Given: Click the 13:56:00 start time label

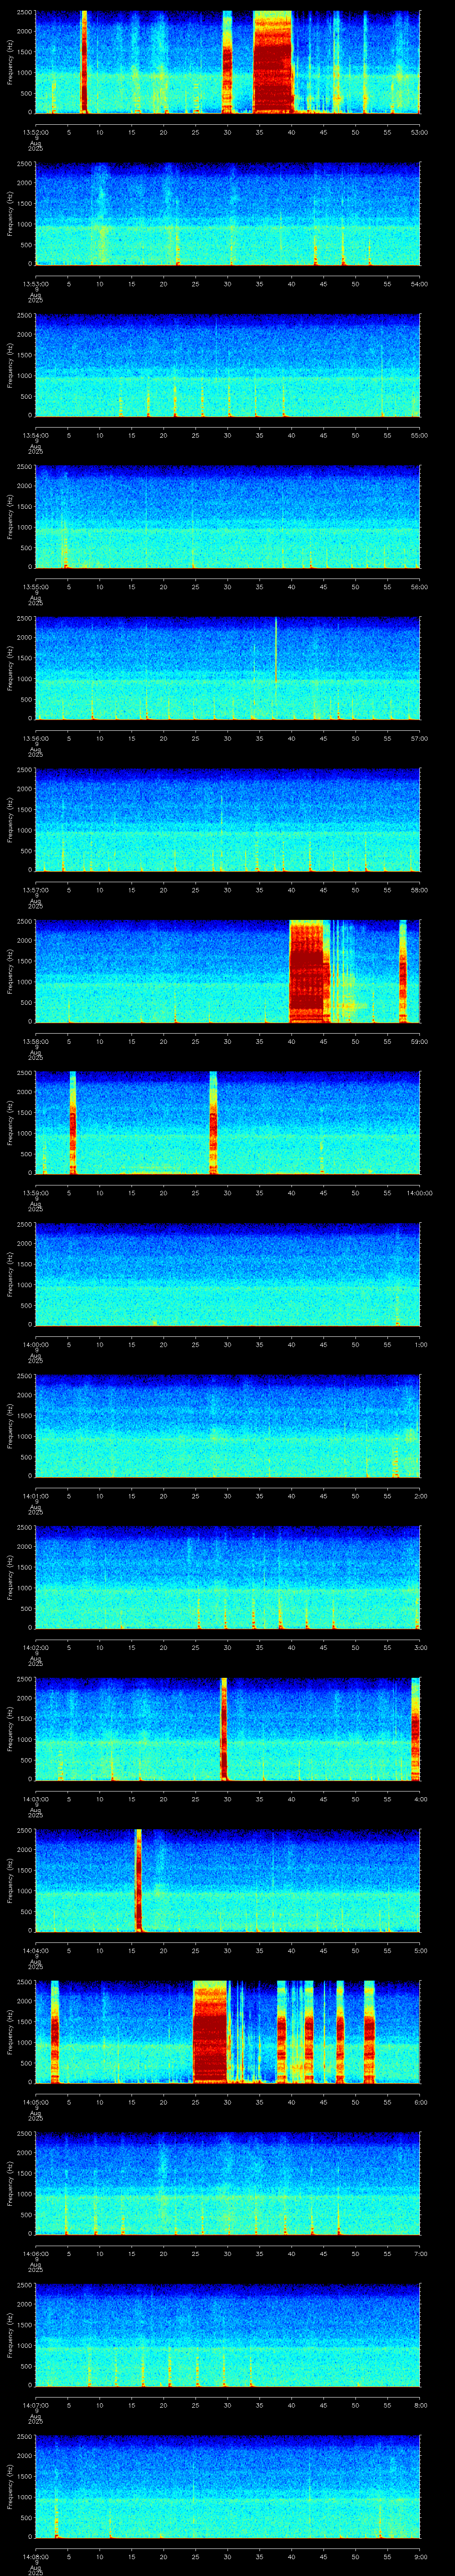Looking at the screenshot, I should [x=35, y=738].
